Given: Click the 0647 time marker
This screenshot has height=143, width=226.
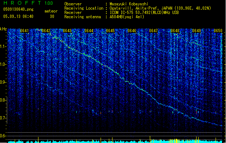Looking at the screenshot, I should (x=153, y=31).
